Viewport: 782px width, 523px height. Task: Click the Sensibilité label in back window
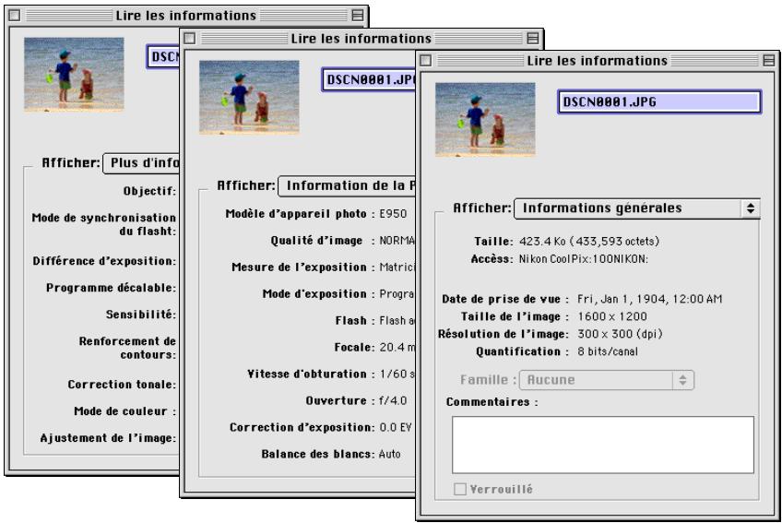coord(141,315)
